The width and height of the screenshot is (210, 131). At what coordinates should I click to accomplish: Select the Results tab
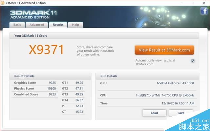click(x=58, y=25)
